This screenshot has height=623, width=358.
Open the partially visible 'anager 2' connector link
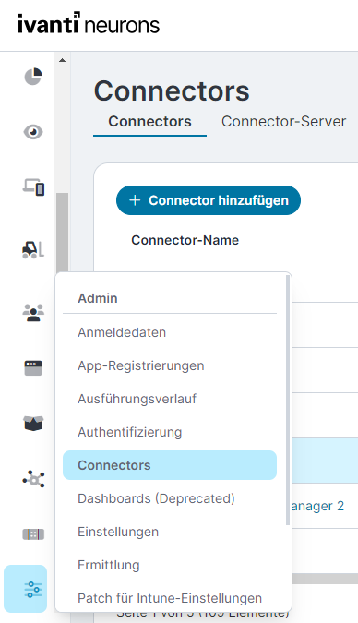coord(318,506)
